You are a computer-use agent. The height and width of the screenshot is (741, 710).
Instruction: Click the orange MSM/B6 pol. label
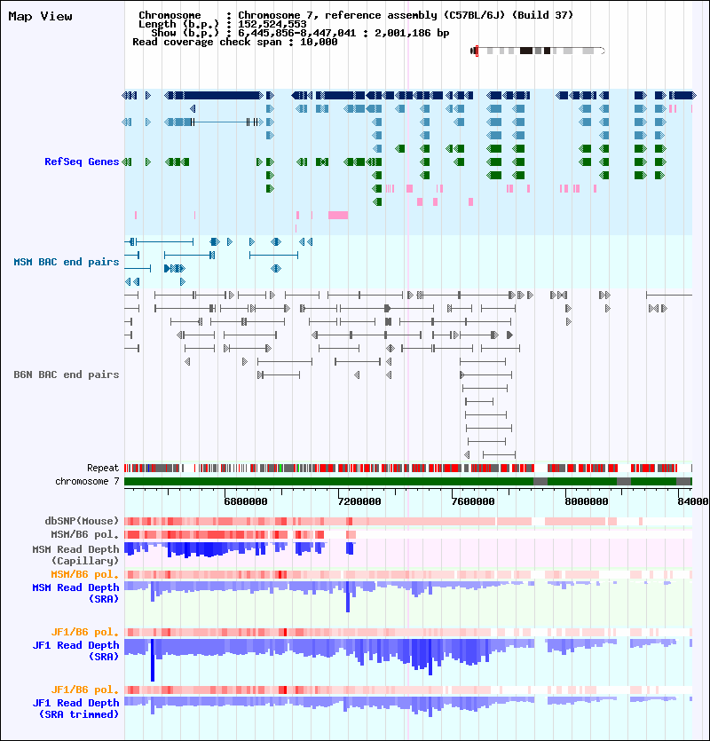[x=84, y=574]
